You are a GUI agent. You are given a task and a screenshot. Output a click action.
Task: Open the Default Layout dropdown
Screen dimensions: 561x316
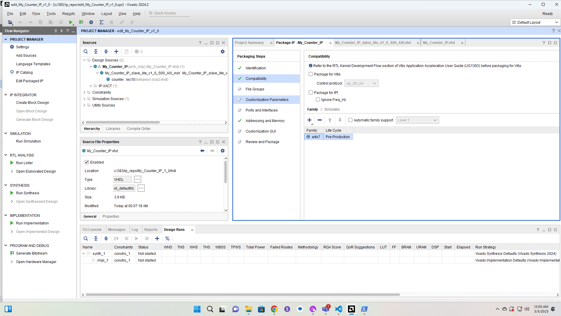[535, 22]
